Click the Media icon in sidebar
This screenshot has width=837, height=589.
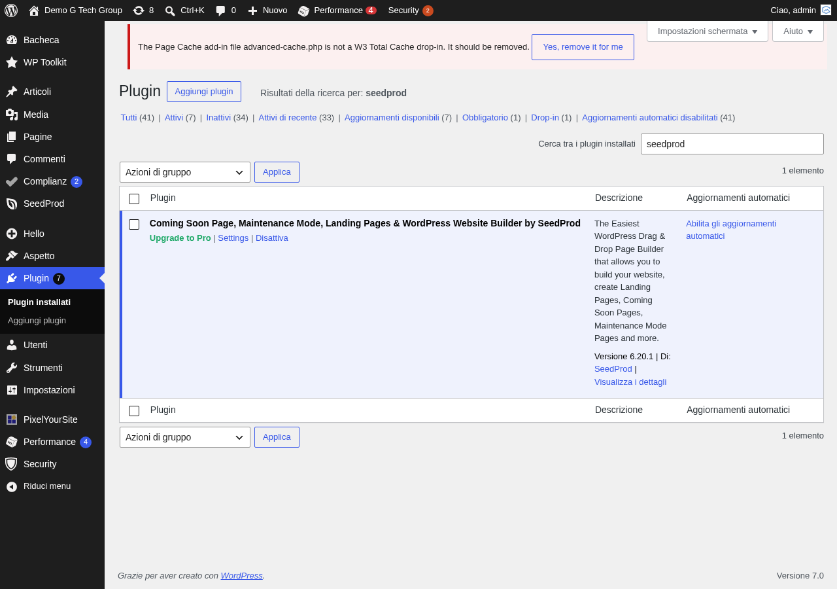click(12, 115)
